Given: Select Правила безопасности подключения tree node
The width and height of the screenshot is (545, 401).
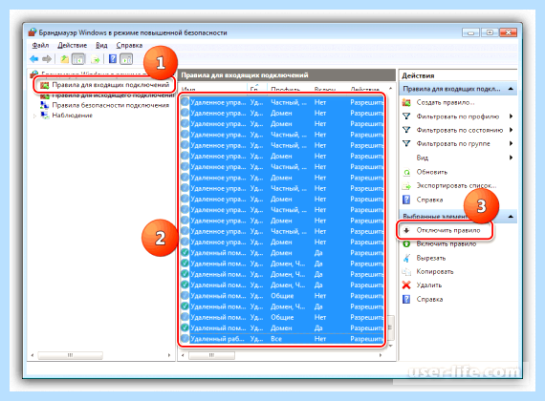Looking at the screenshot, I should click(x=111, y=105).
